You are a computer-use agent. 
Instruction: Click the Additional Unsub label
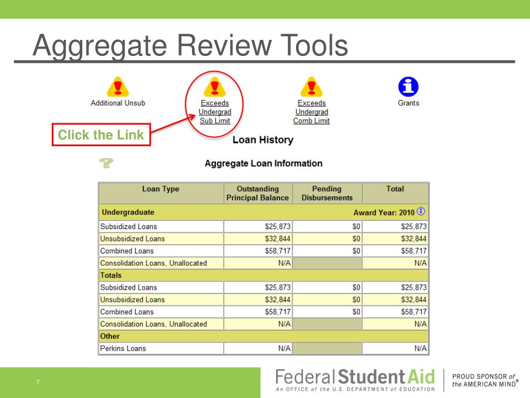pyautogui.click(x=117, y=103)
